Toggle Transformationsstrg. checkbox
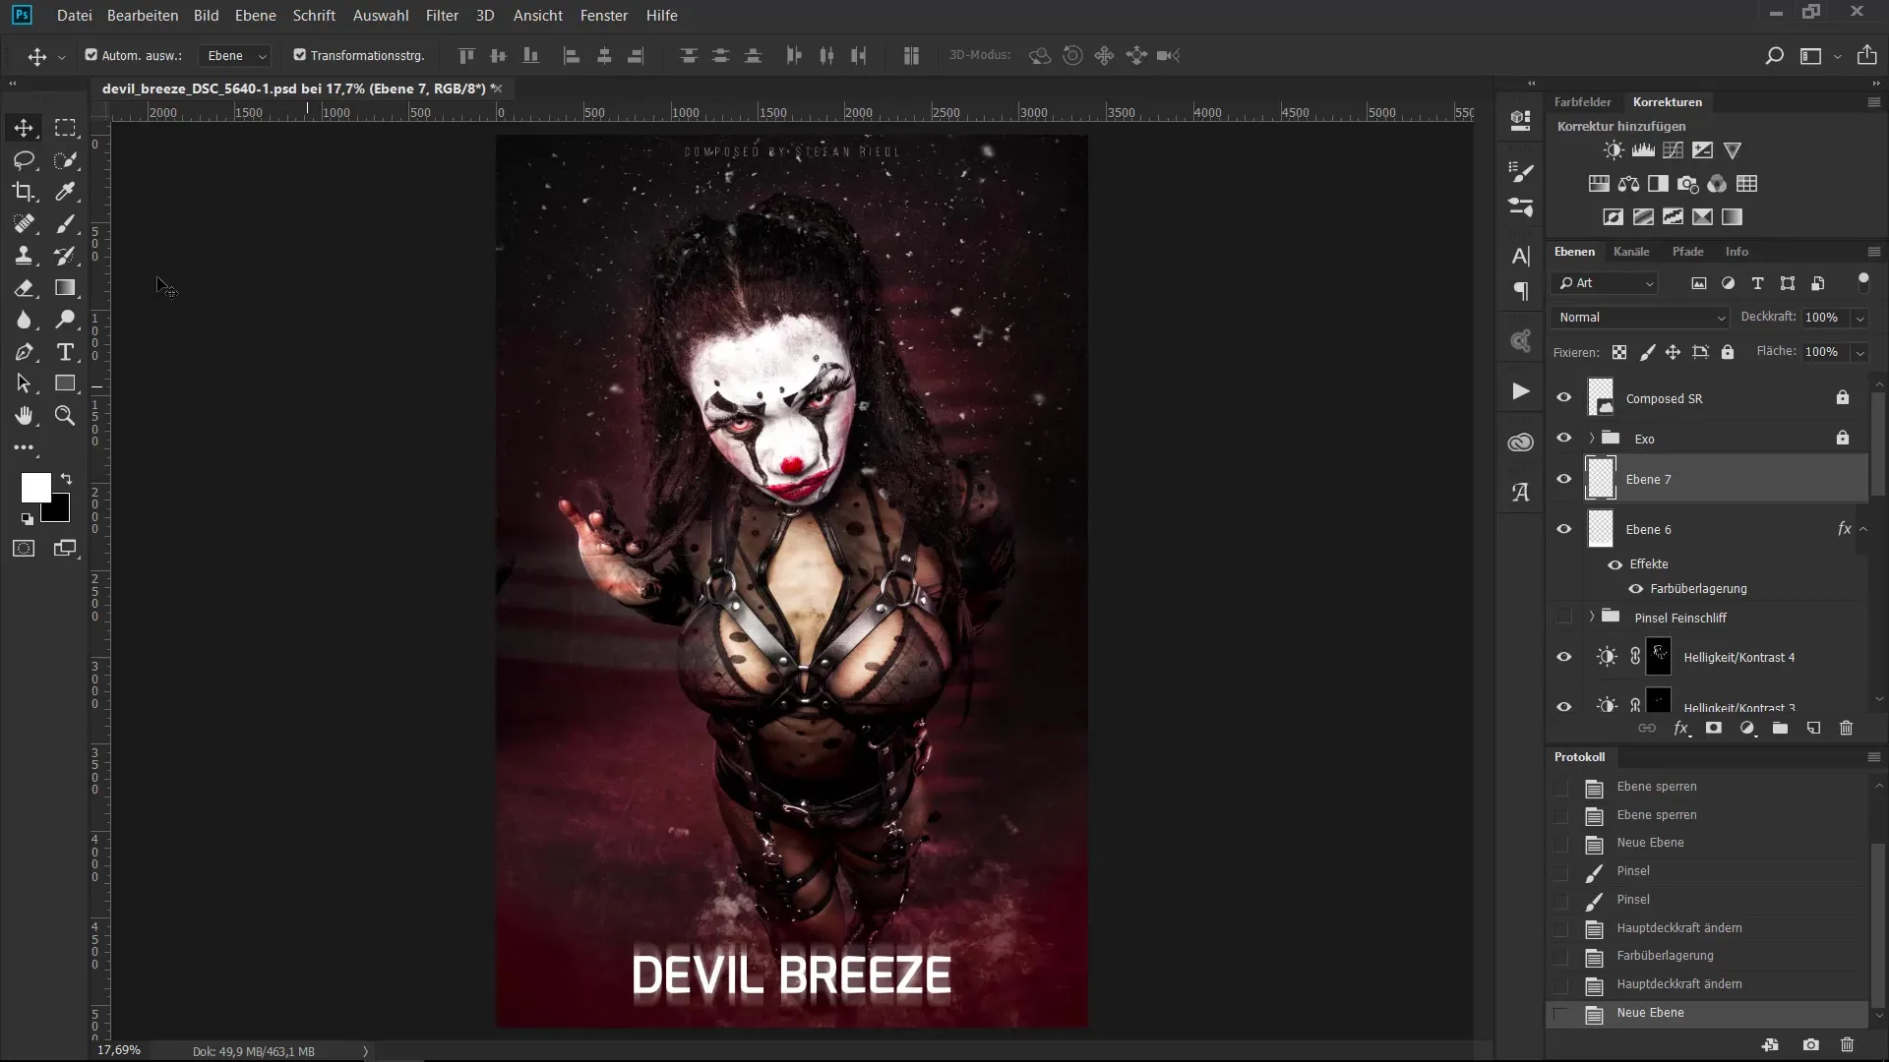This screenshot has width=1889, height=1062. (300, 55)
